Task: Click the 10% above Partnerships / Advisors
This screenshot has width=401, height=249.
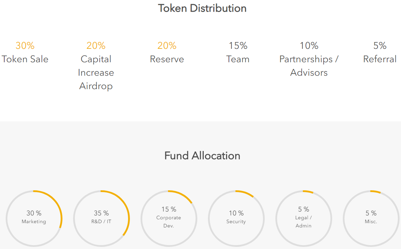Action: click(309, 46)
